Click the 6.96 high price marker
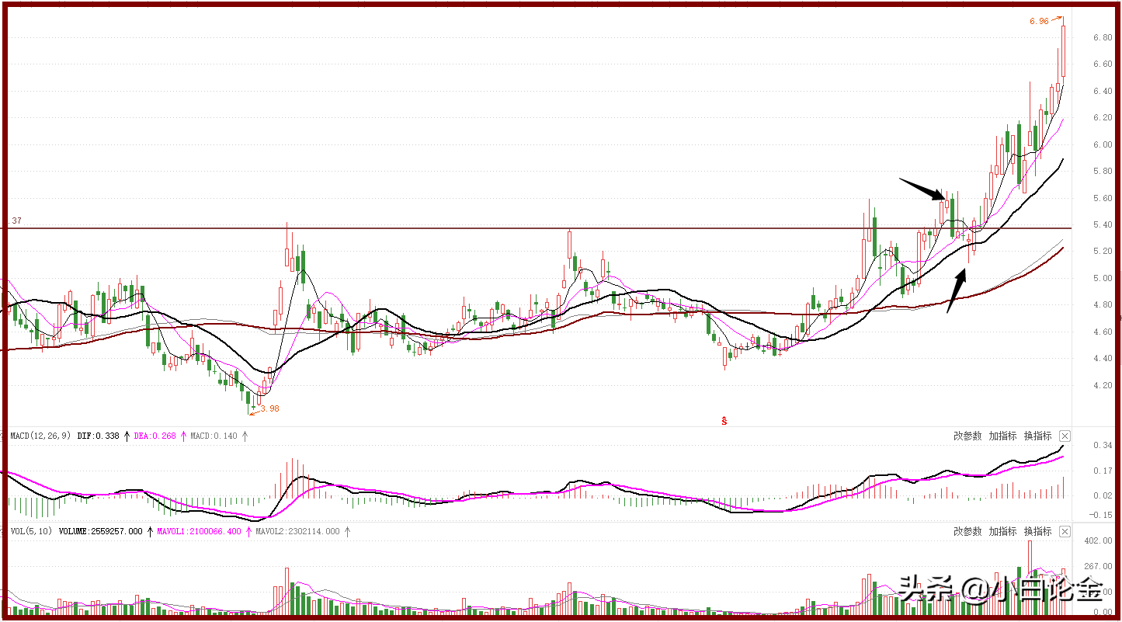This screenshot has height=622, width=1122. 1040,21
